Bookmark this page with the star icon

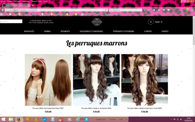click(x=145, y=10)
